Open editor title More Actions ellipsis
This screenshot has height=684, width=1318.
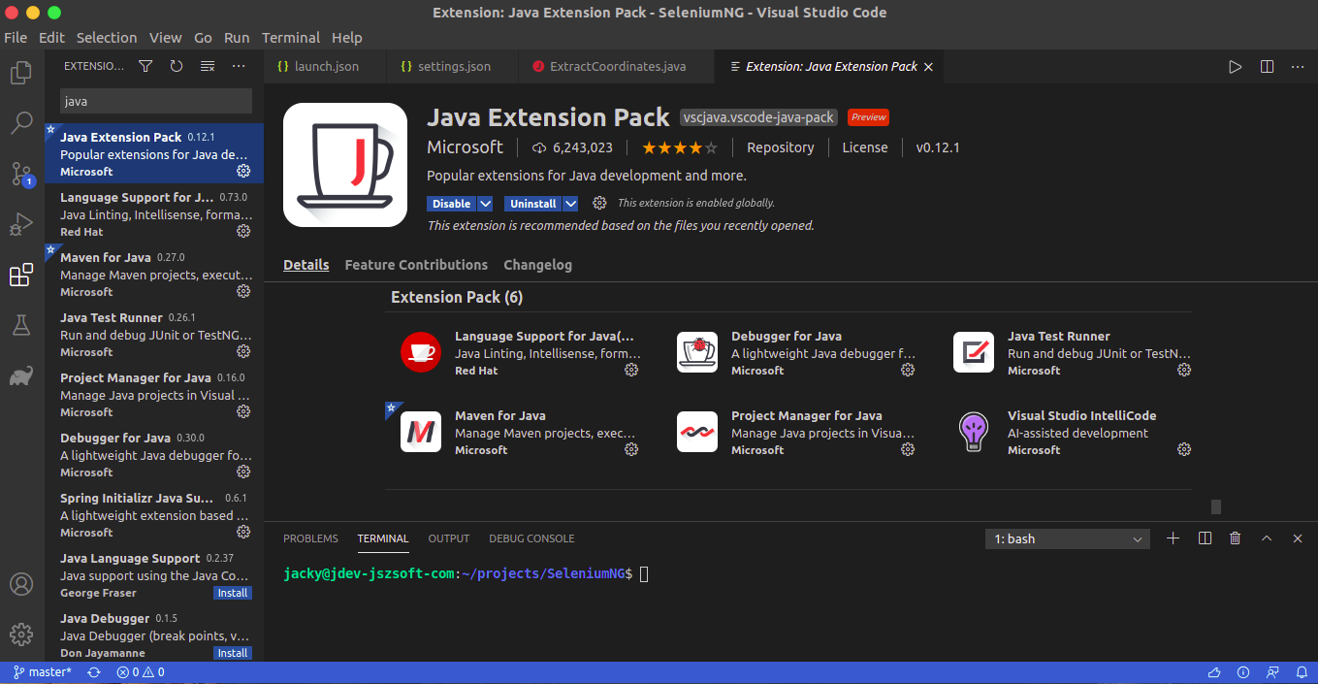point(1298,67)
